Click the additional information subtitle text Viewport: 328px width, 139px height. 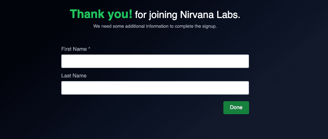click(155, 27)
